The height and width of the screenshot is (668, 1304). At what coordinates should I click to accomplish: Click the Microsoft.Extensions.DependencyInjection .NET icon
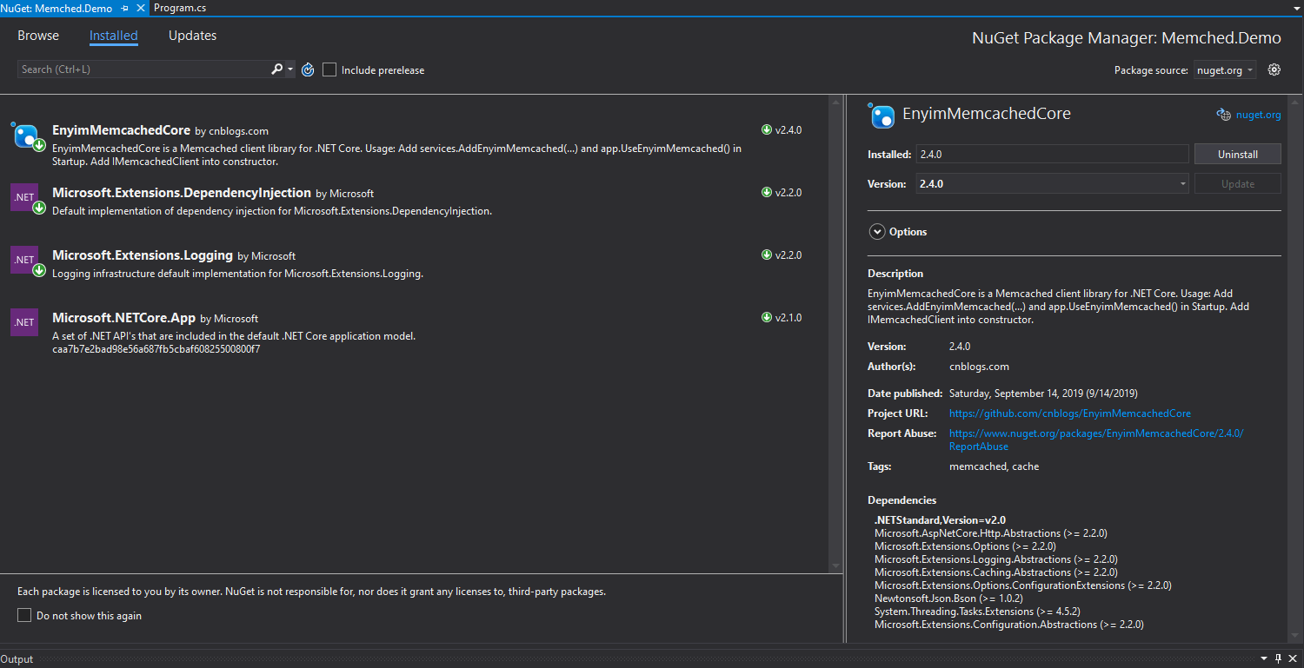click(24, 197)
